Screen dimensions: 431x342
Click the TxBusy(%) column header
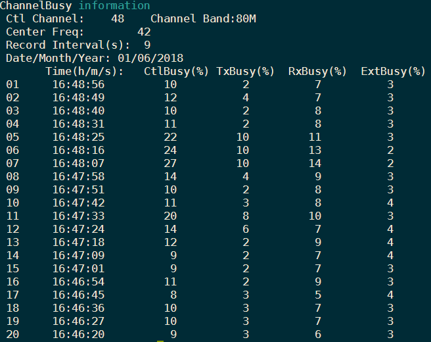245,71
